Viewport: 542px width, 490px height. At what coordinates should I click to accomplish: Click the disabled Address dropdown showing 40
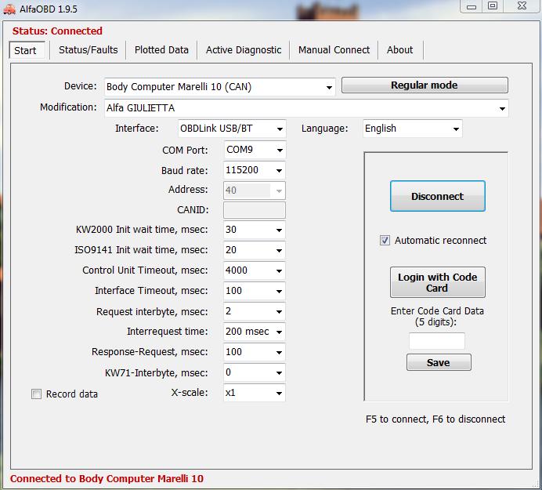click(x=255, y=191)
